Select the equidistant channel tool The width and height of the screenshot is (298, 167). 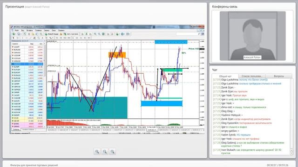click(34, 38)
